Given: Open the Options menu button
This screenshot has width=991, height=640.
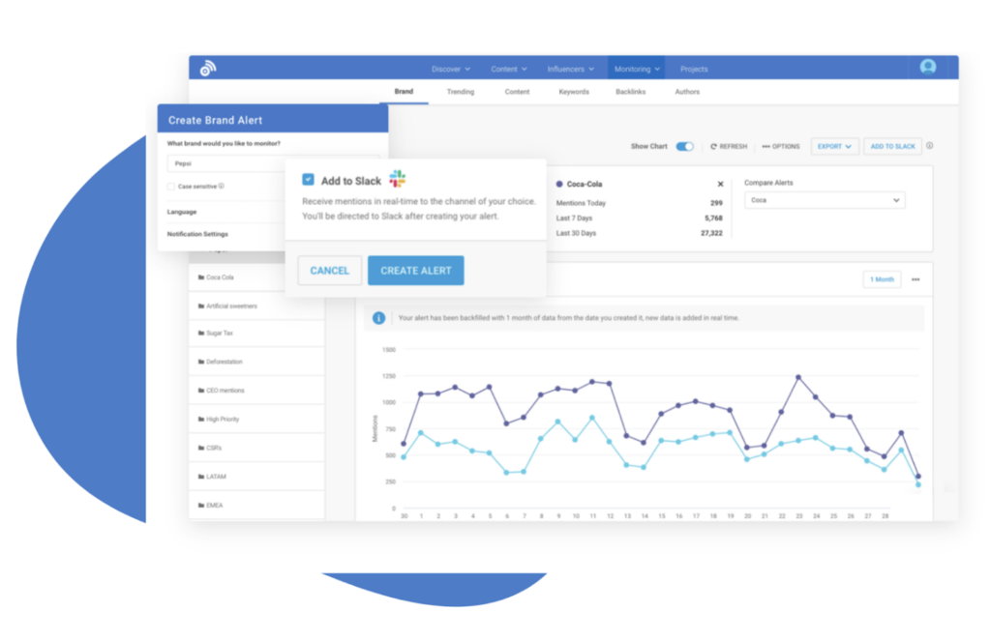Looking at the screenshot, I should (781, 146).
